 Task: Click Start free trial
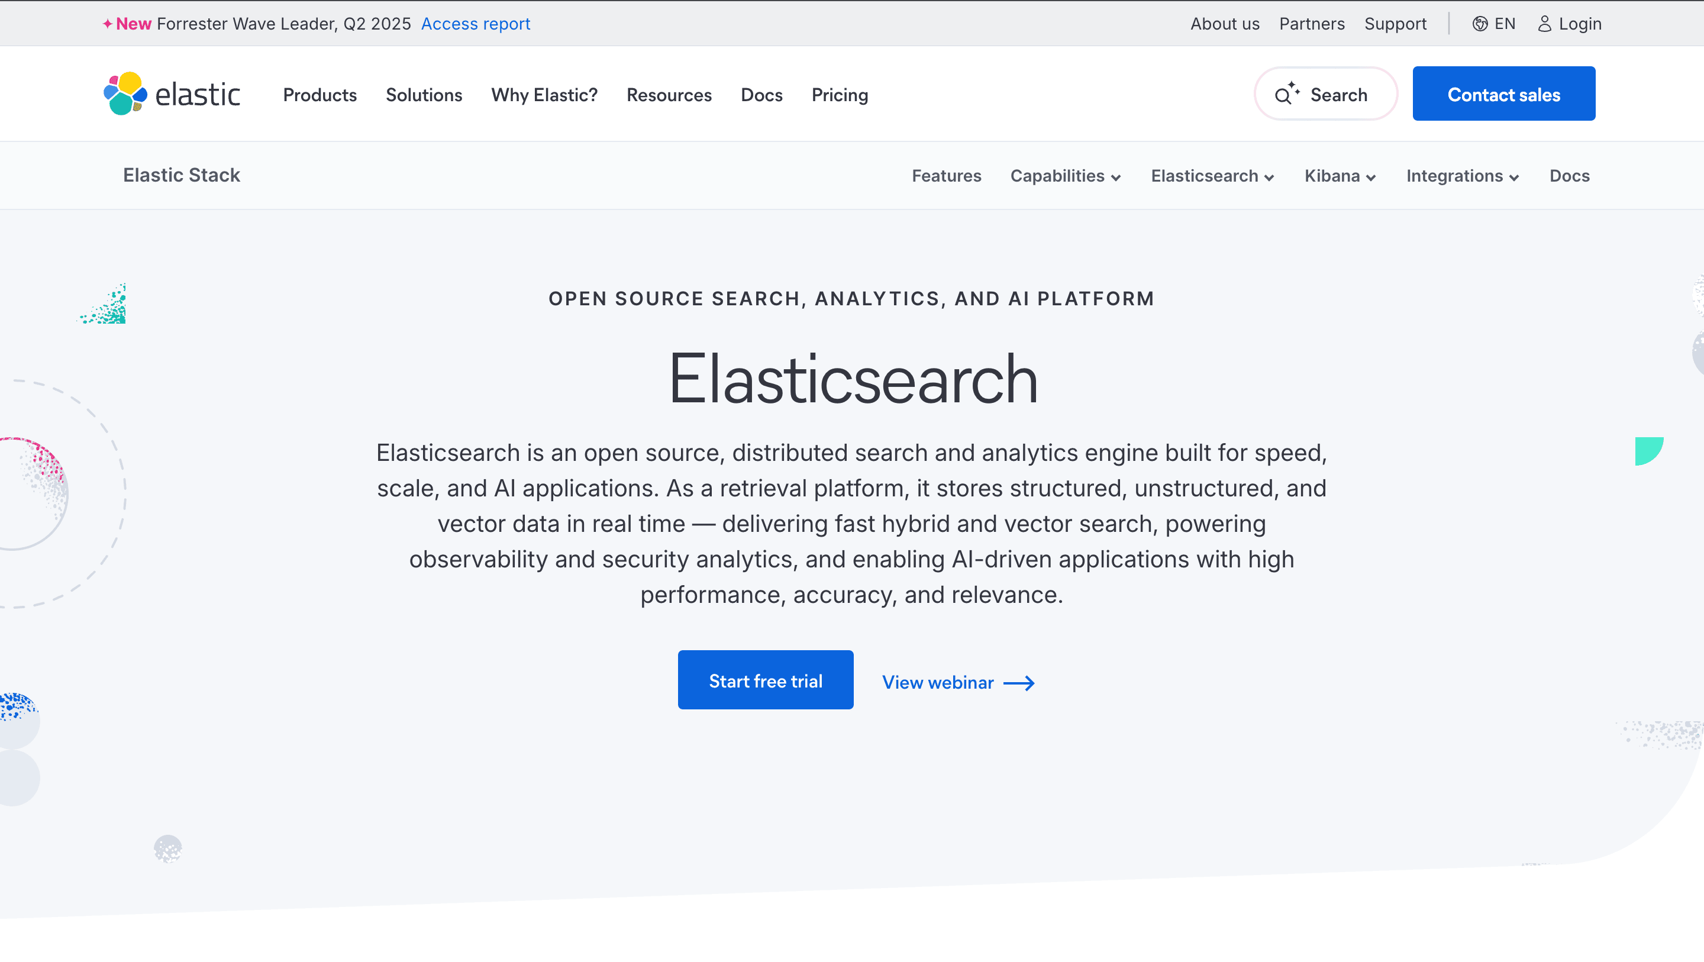(766, 680)
